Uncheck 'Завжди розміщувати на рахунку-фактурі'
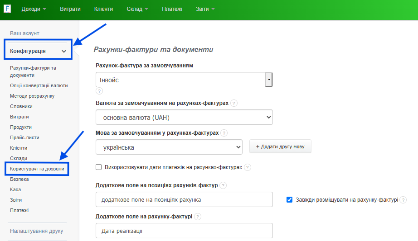 point(290,199)
